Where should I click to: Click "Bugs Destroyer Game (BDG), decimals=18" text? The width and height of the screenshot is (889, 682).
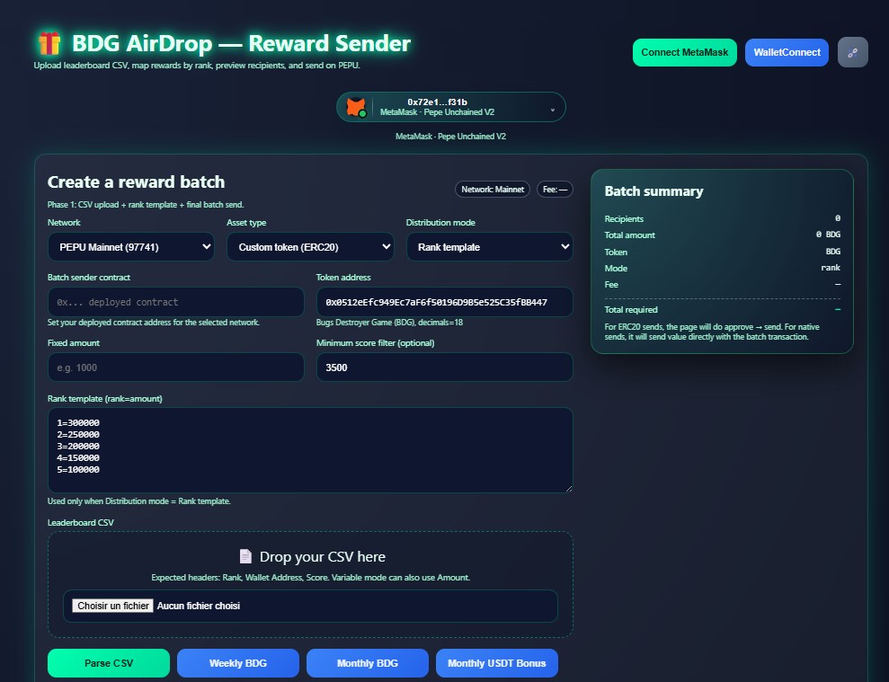coord(389,323)
